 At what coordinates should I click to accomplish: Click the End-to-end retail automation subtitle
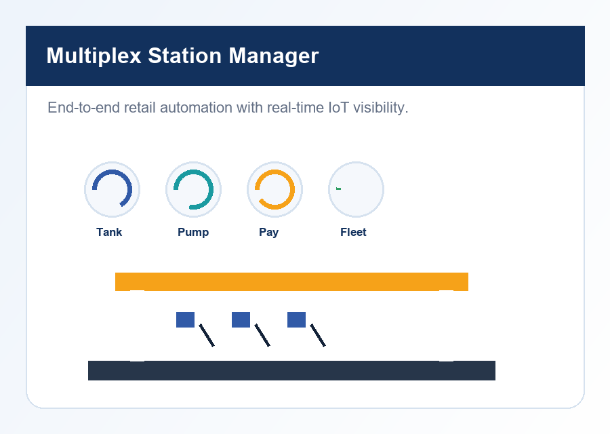click(x=228, y=107)
